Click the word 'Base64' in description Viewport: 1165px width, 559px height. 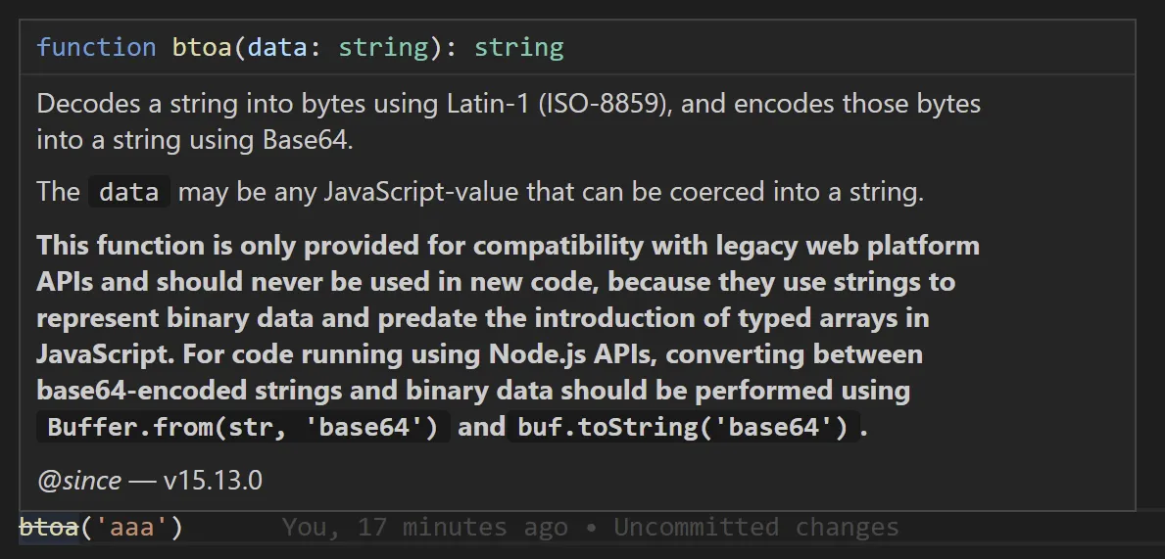click(x=305, y=140)
